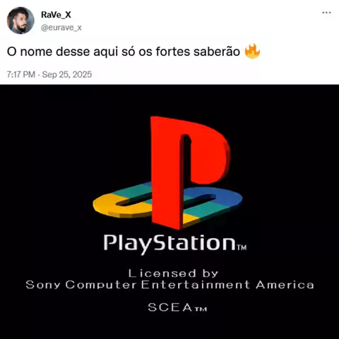339x339 pixels.
Task: Open the three-dot more options menu
Action: point(326,13)
